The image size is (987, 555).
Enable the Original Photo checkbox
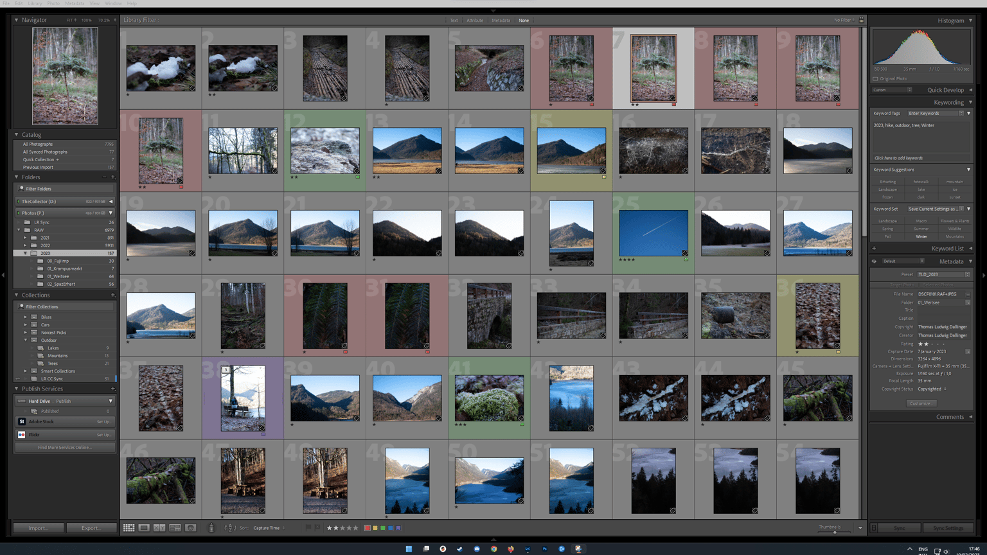(875, 79)
